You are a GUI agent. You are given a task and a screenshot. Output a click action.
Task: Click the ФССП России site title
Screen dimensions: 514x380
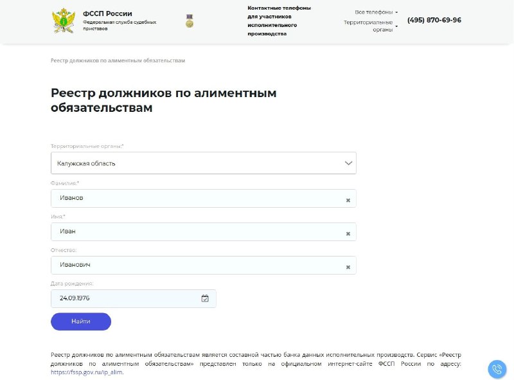107,14
